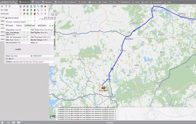Click the red battery sensor icon for KV12 UUU
The image size is (196, 124).
click(x=35, y=14)
